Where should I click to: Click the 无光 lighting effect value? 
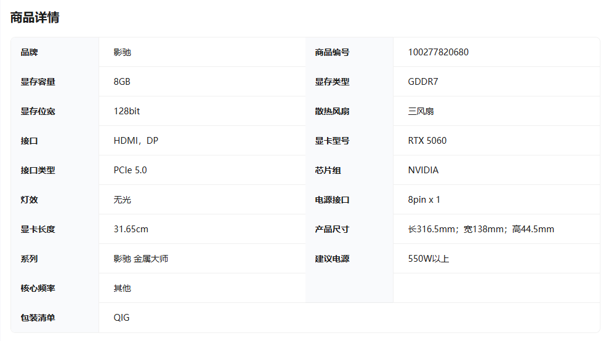point(122,200)
